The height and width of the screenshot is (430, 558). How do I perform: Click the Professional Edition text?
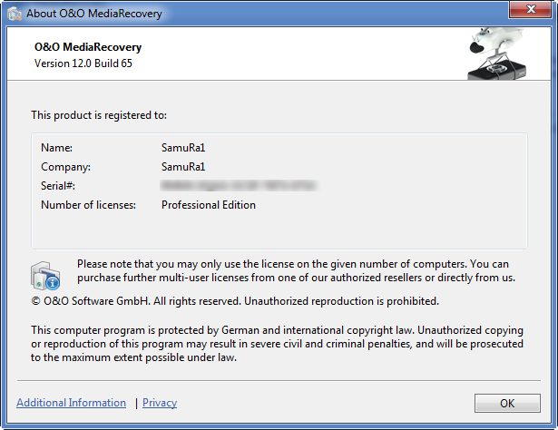(x=209, y=205)
